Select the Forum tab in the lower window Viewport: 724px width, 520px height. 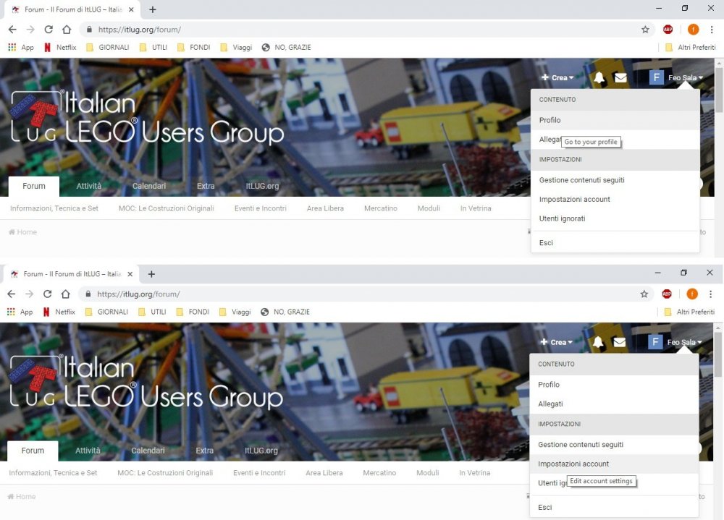coord(33,451)
